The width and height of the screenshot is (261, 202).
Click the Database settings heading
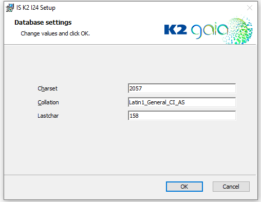point(43,23)
